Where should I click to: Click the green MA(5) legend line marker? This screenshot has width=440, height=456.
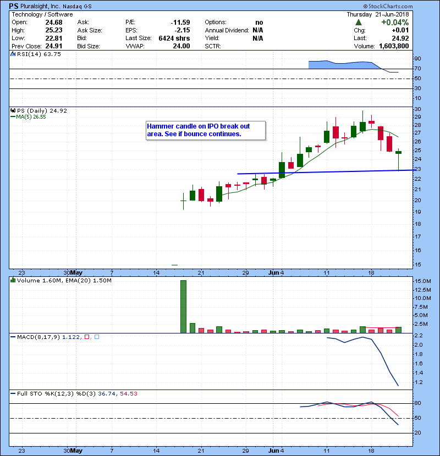click(x=13, y=116)
